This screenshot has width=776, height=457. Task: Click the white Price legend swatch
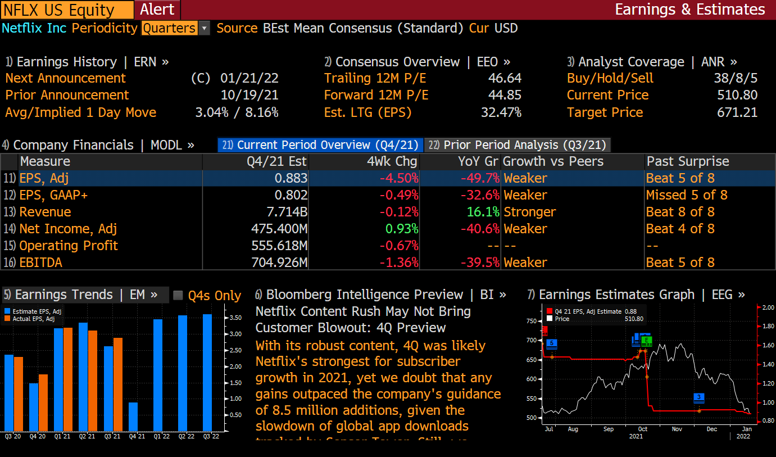(550, 319)
